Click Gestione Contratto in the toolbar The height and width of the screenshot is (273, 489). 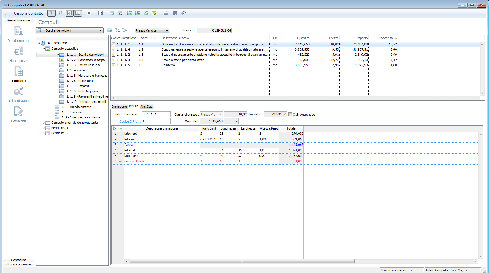(x=28, y=13)
